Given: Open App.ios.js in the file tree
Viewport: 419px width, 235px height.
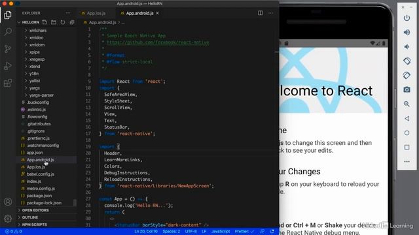Looking at the screenshot, I should tap(36, 167).
